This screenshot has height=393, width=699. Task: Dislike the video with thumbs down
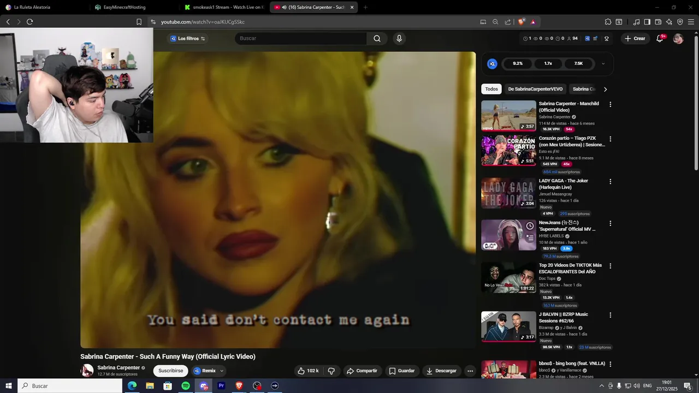click(331, 371)
